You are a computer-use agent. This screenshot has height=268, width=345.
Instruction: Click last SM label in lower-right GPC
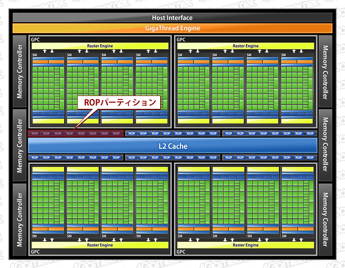point(284,236)
